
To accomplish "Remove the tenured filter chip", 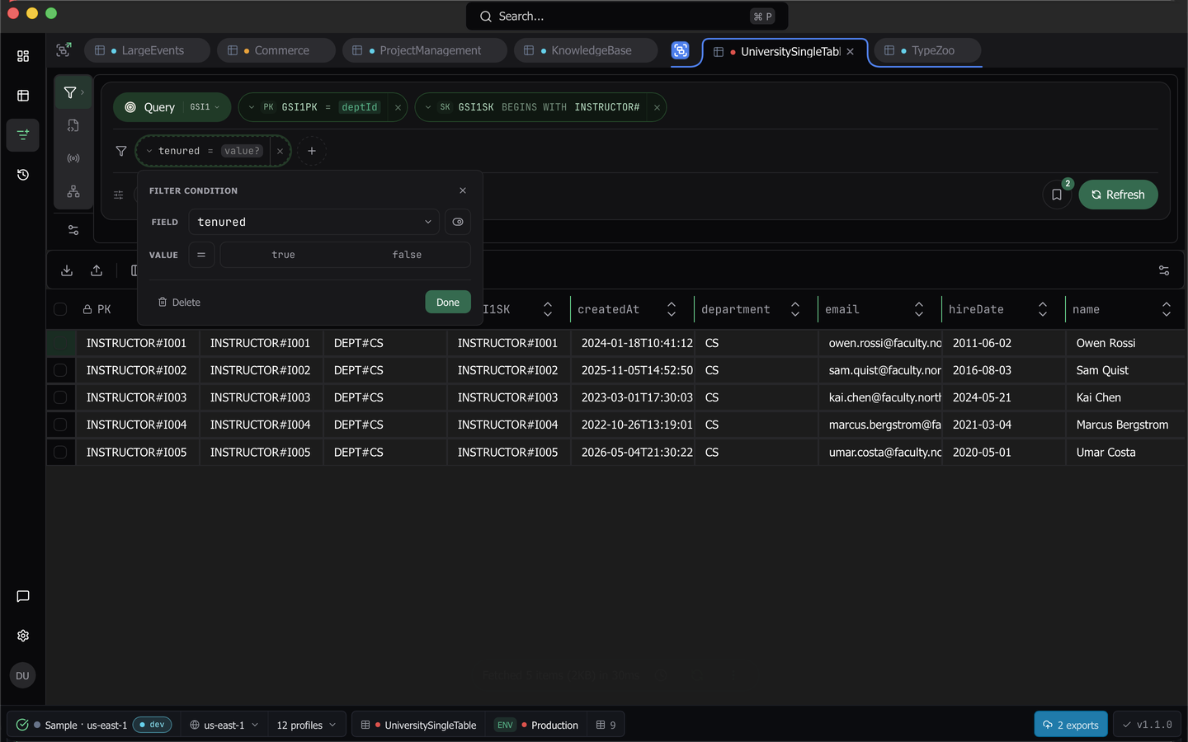I will pyautogui.click(x=280, y=151).
